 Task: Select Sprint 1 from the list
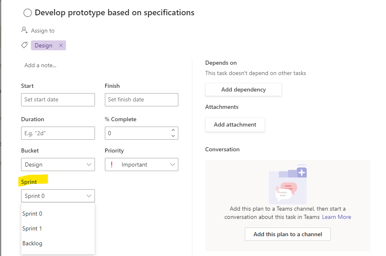tap(32, 228)
